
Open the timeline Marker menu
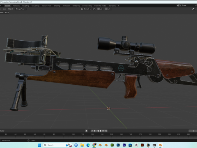(2, 131)
